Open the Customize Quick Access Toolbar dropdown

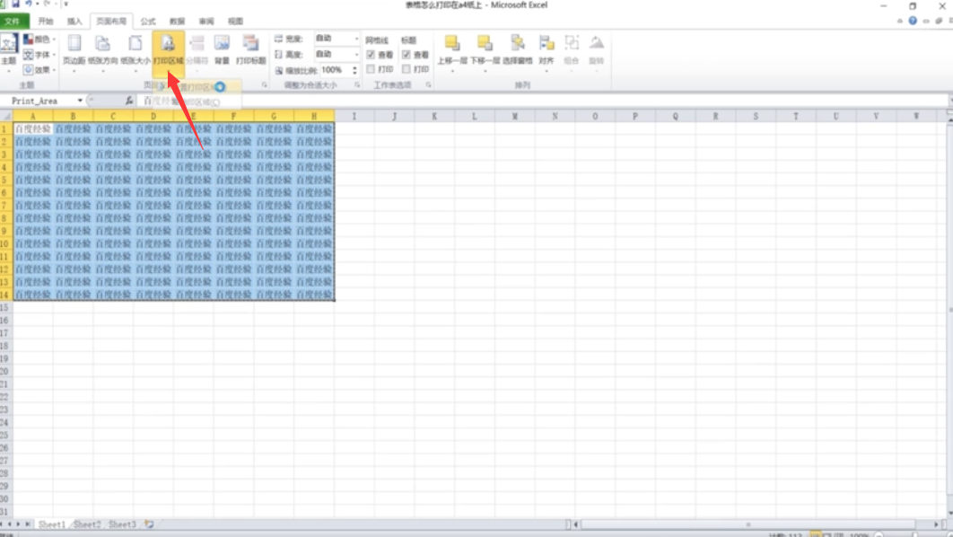(66, 4)
